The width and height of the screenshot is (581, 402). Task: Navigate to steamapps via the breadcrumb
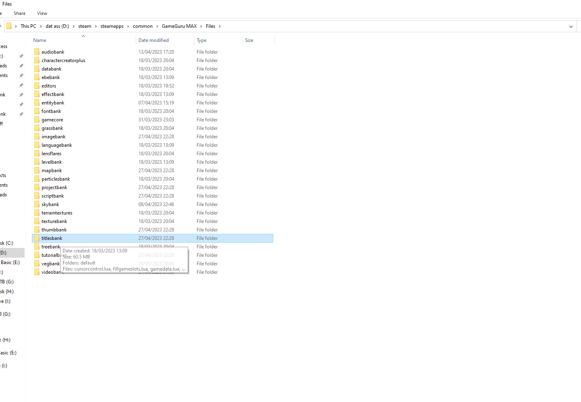point(112,26)
